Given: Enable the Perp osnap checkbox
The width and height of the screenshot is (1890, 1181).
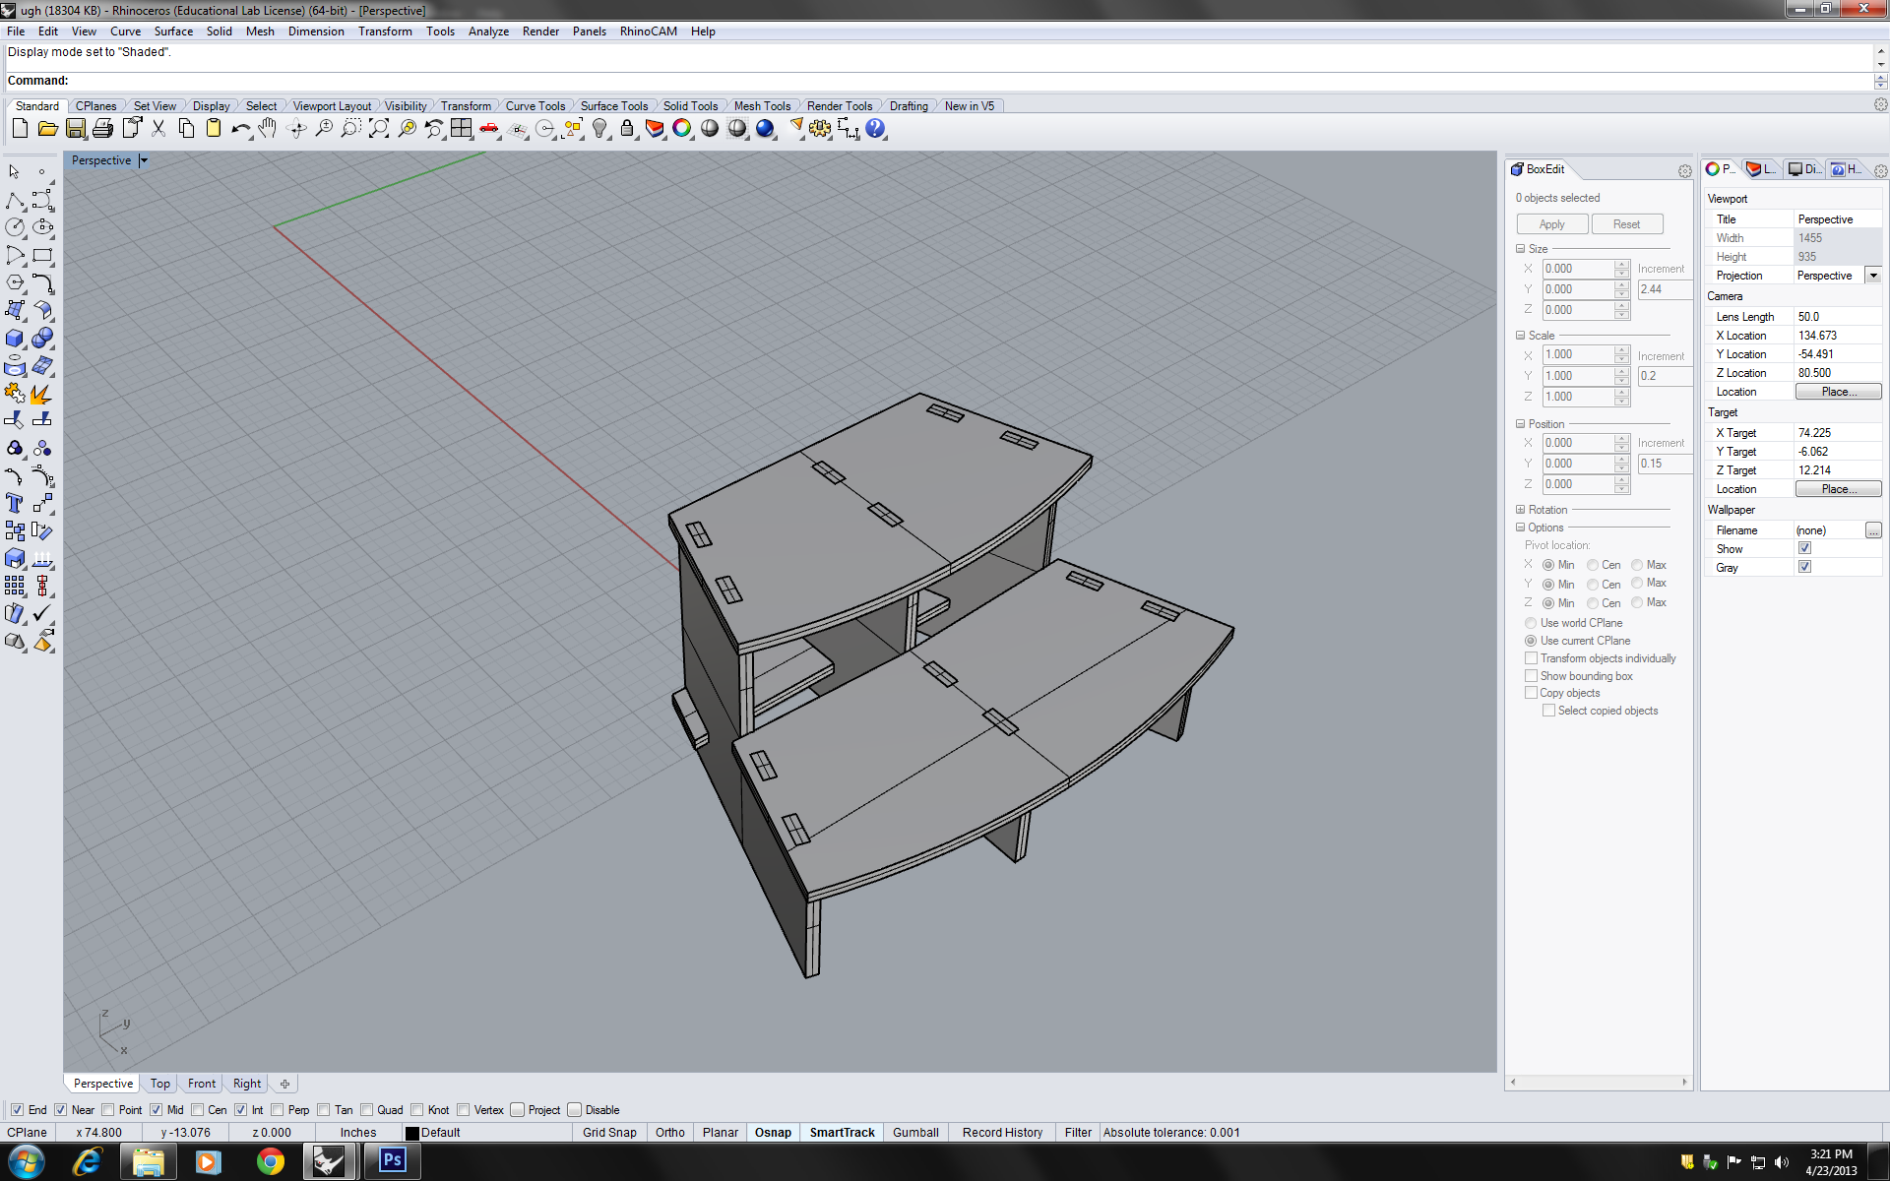Looking at the screenshot, I should pos(278,1110).
